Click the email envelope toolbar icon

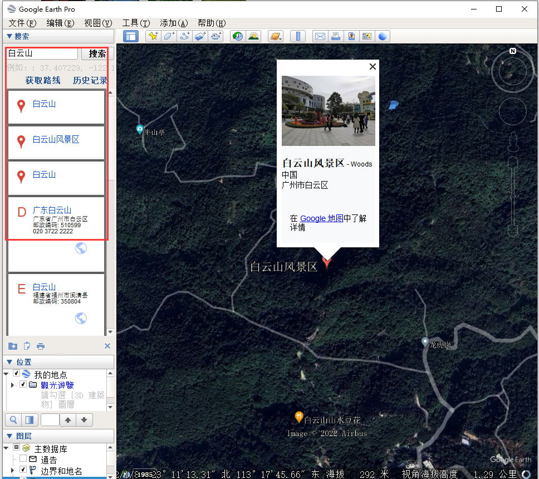320,36
